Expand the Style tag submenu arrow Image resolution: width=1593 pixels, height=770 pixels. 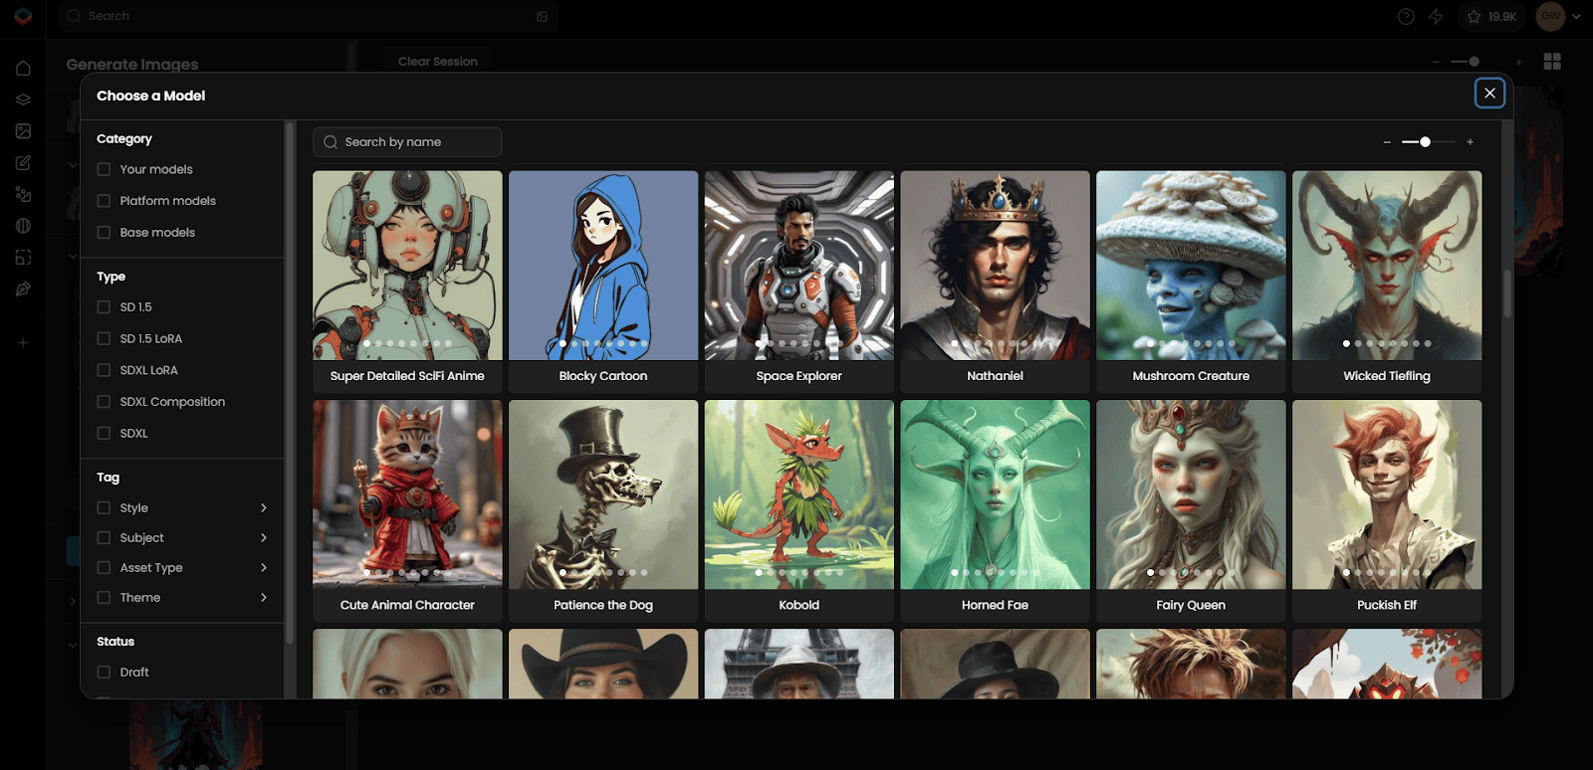click(264, 508)
